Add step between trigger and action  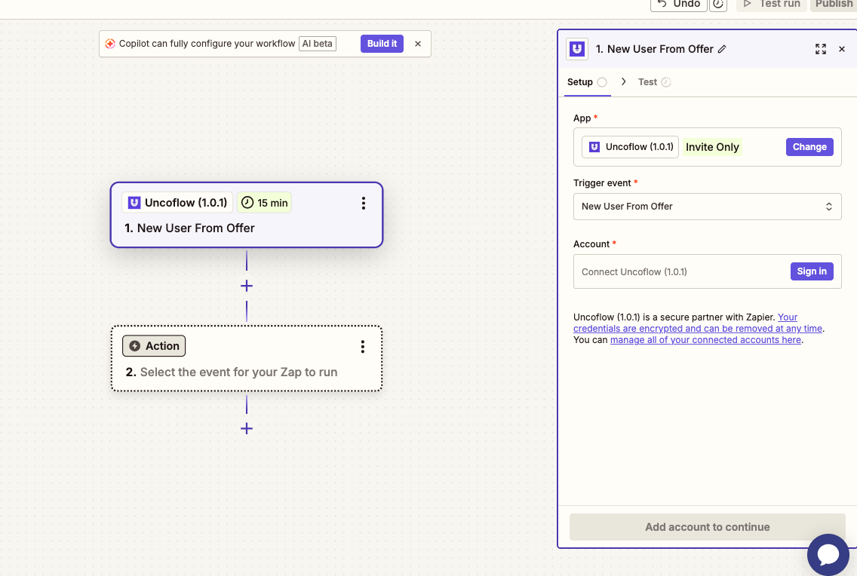tap(247, 286)
